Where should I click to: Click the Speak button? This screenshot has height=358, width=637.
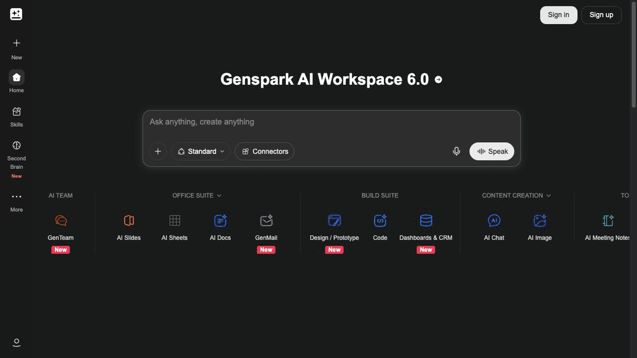[492, 152]
